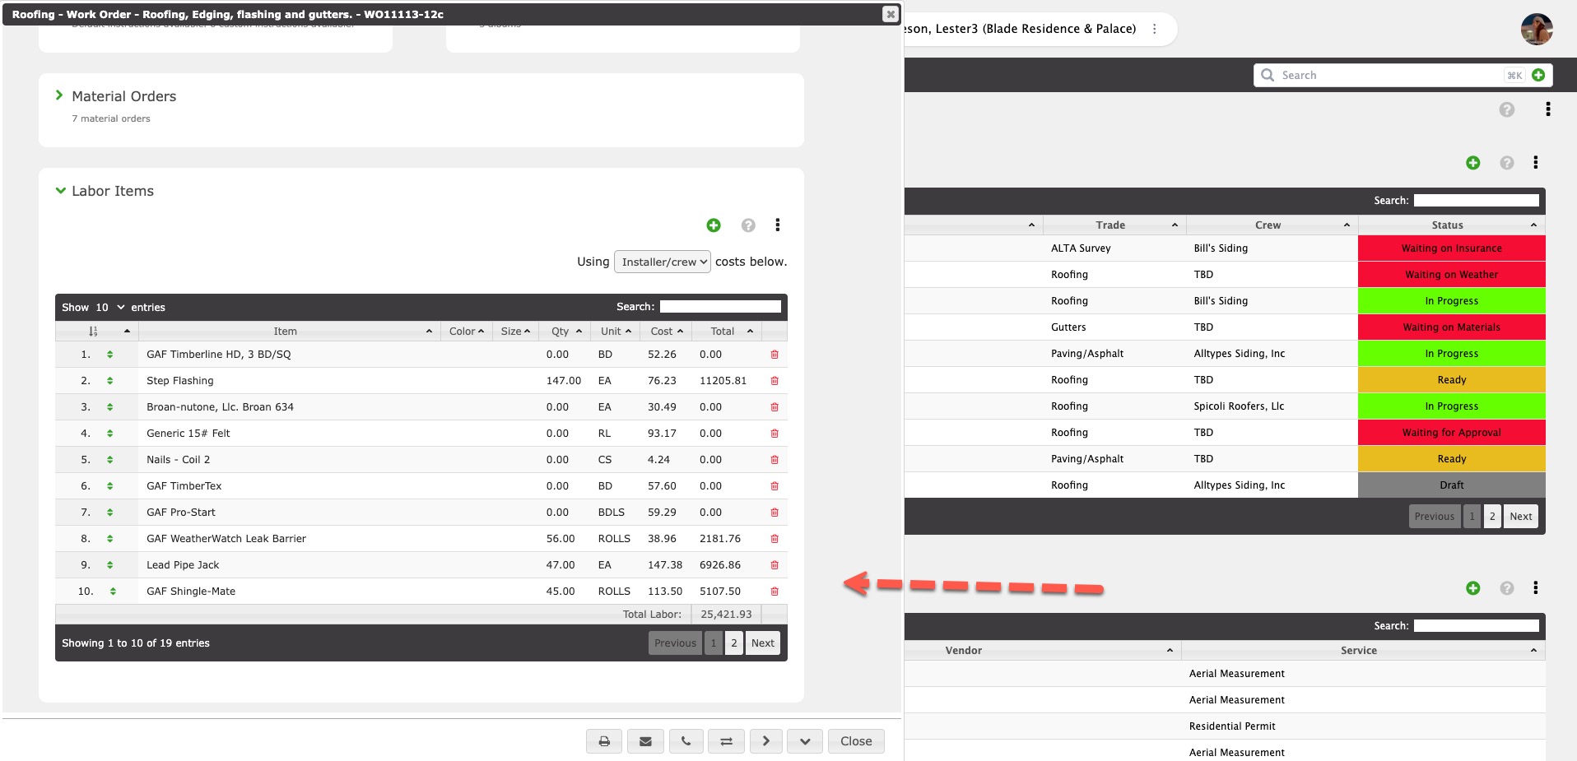Click Next in work orders pagination
The width and height of the screenshot is (1577, 761).
tap(1521, 517)
